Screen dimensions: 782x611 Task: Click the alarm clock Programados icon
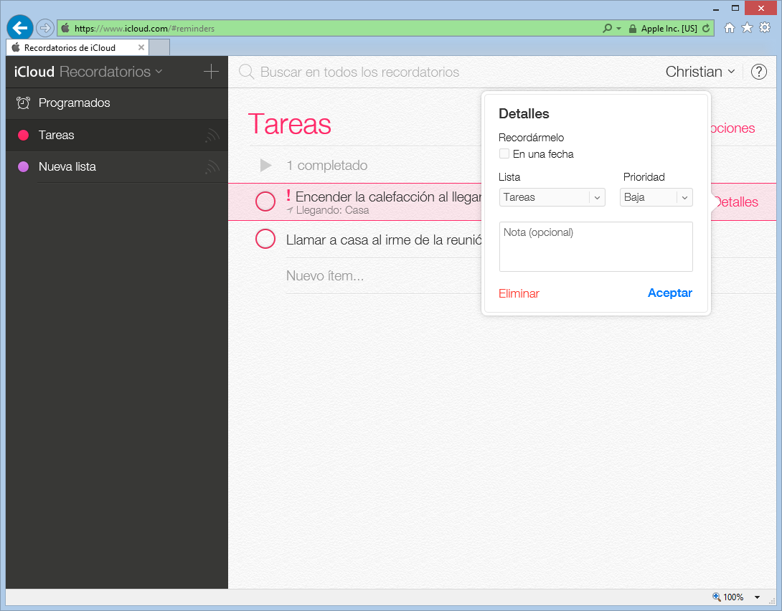point(23,103)
